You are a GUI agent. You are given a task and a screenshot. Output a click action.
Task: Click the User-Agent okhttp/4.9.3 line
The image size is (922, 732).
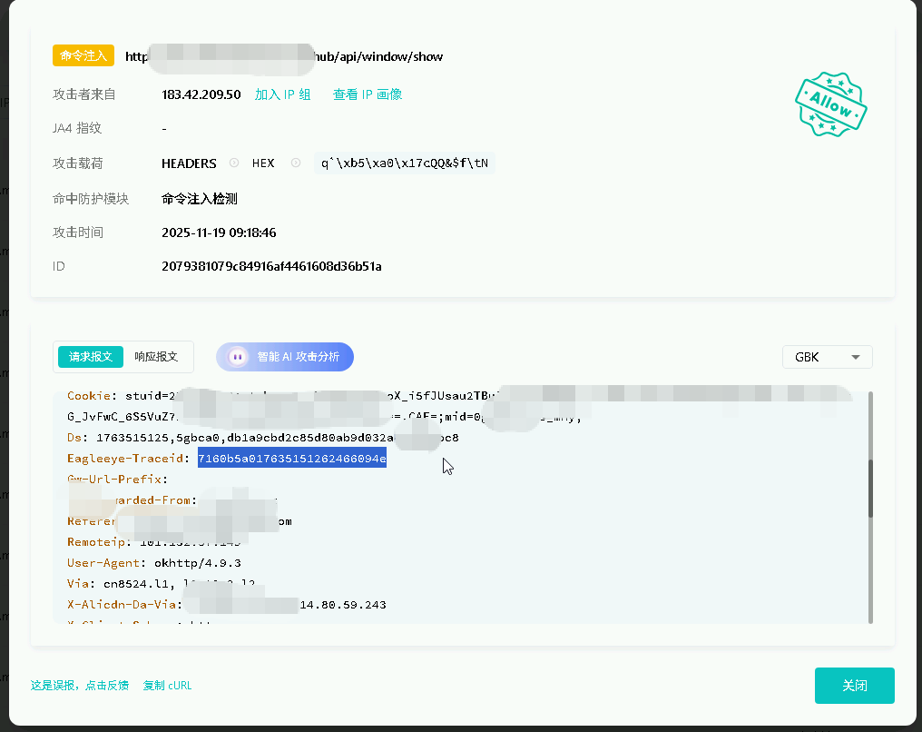click(x=153, y=563)
